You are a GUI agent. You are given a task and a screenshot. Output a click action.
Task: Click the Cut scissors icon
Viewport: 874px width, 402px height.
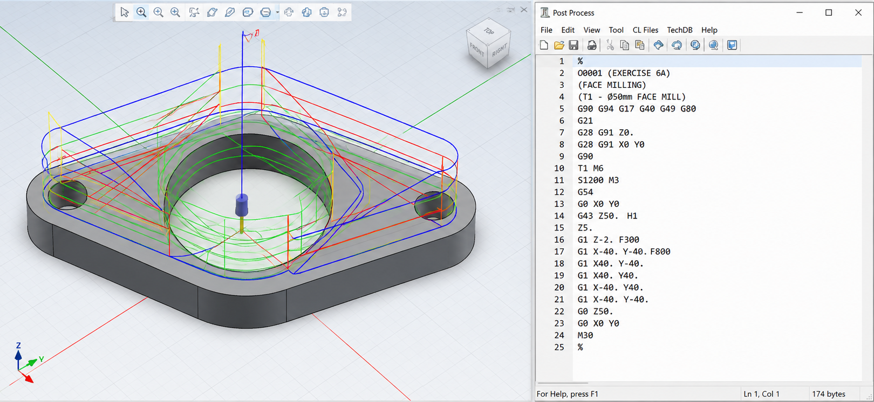[x=610, y=45]
